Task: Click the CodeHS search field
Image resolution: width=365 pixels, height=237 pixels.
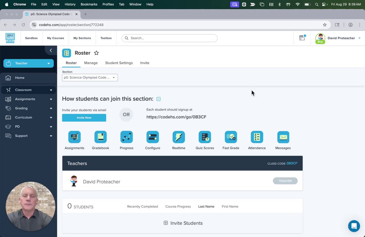Action: pos(169,38)
